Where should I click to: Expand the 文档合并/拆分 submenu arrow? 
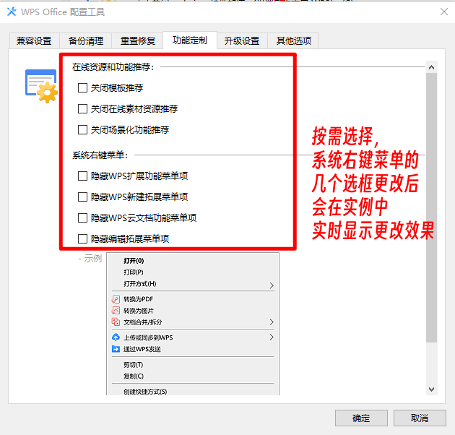tap(272, 322)
